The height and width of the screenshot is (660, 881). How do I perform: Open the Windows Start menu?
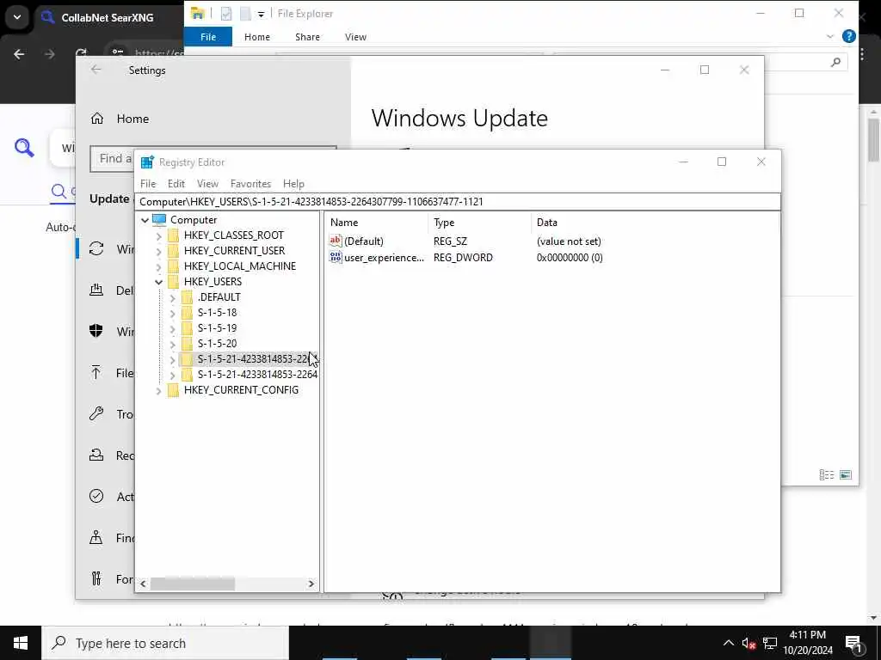(21, 643)
